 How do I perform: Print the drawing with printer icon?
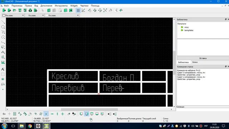[30, 10]
